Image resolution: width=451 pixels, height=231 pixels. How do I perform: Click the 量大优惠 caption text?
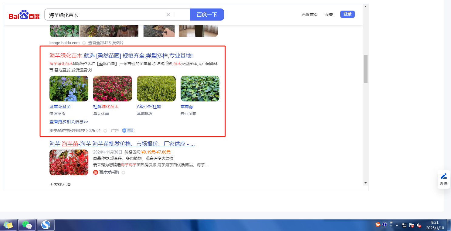pos(101,114)
